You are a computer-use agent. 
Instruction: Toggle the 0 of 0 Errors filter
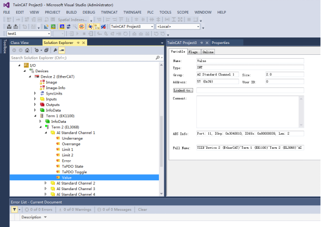pos(39,210)
